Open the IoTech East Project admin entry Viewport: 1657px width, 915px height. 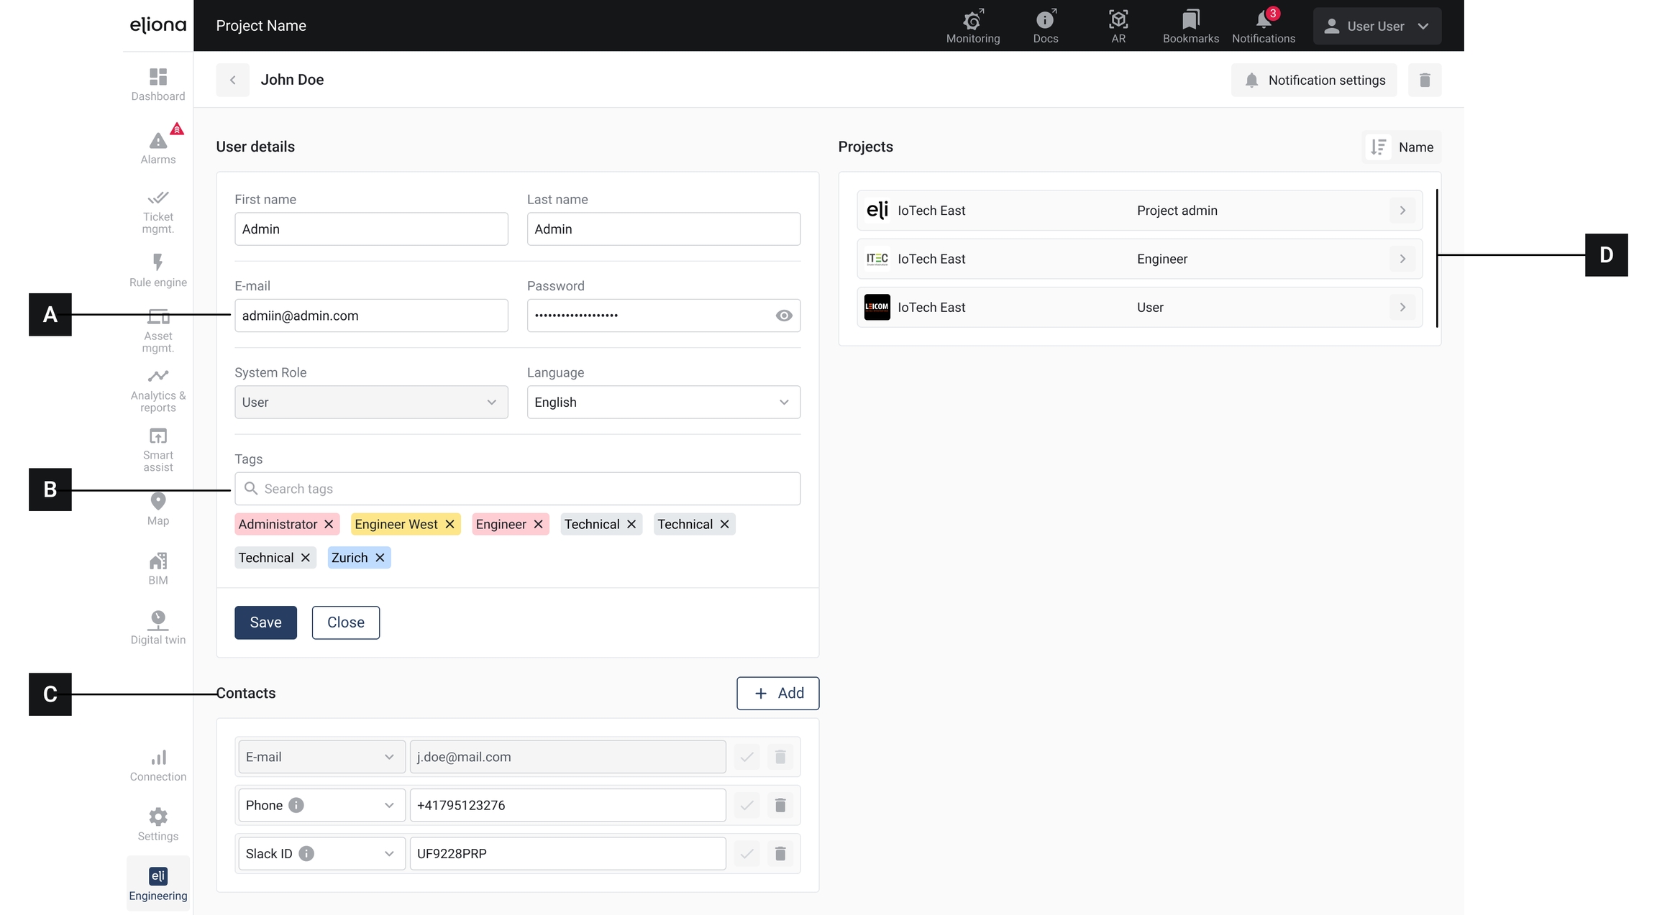pos(1139,211)
